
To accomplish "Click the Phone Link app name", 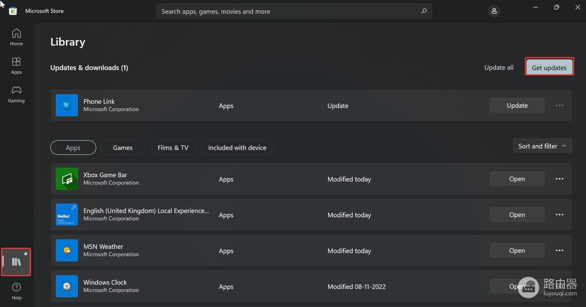I will coord(99,101).
